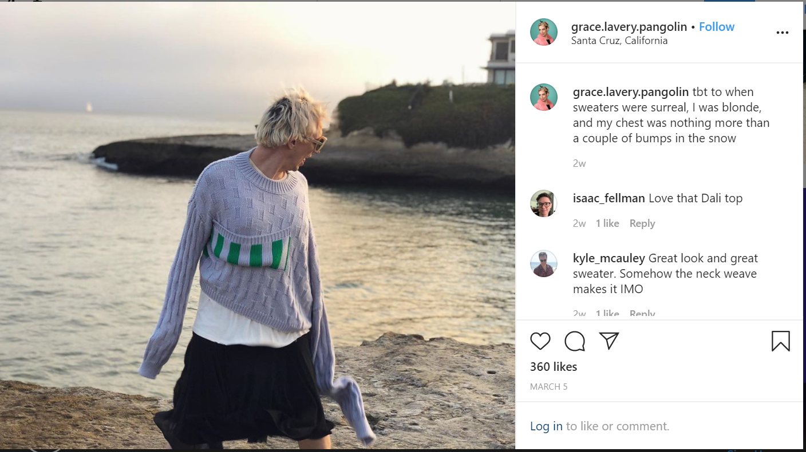Open the Santa Cruz, California location link
This screenshot has height=452, width=806.
(619, 41)
